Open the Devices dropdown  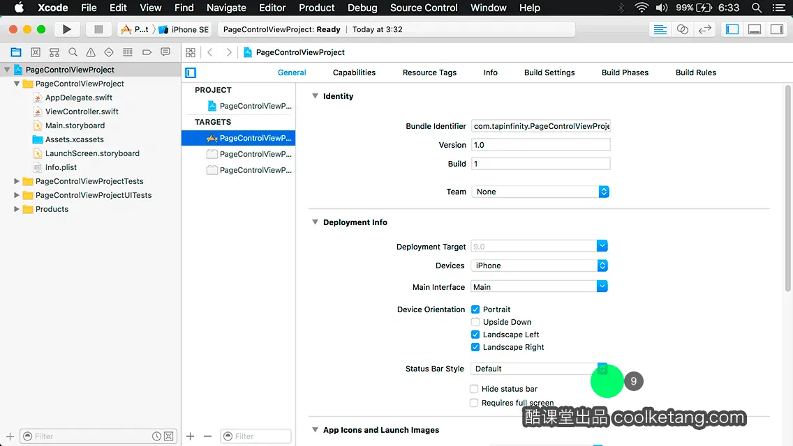[x=539, y=266]
